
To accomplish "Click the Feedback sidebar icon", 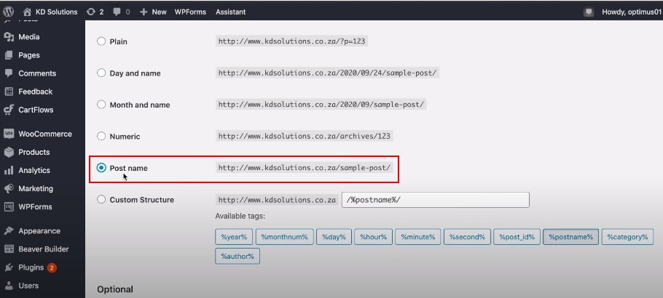I will pos(9,92).
